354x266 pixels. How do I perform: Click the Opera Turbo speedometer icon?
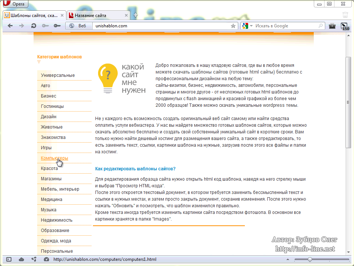tap(46, 259)
